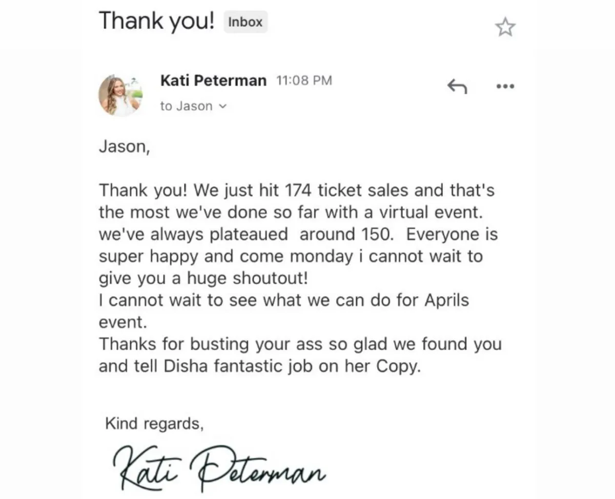Click the sender name Kati Peterman
Image resolution: width=615 pixels, height=499 pixels.
click(x=213, y=80)
